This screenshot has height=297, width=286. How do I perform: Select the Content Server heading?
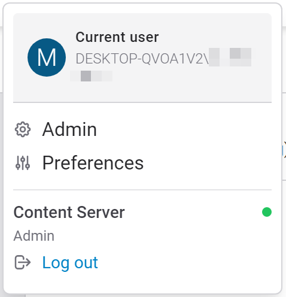(x=69, y=213)
